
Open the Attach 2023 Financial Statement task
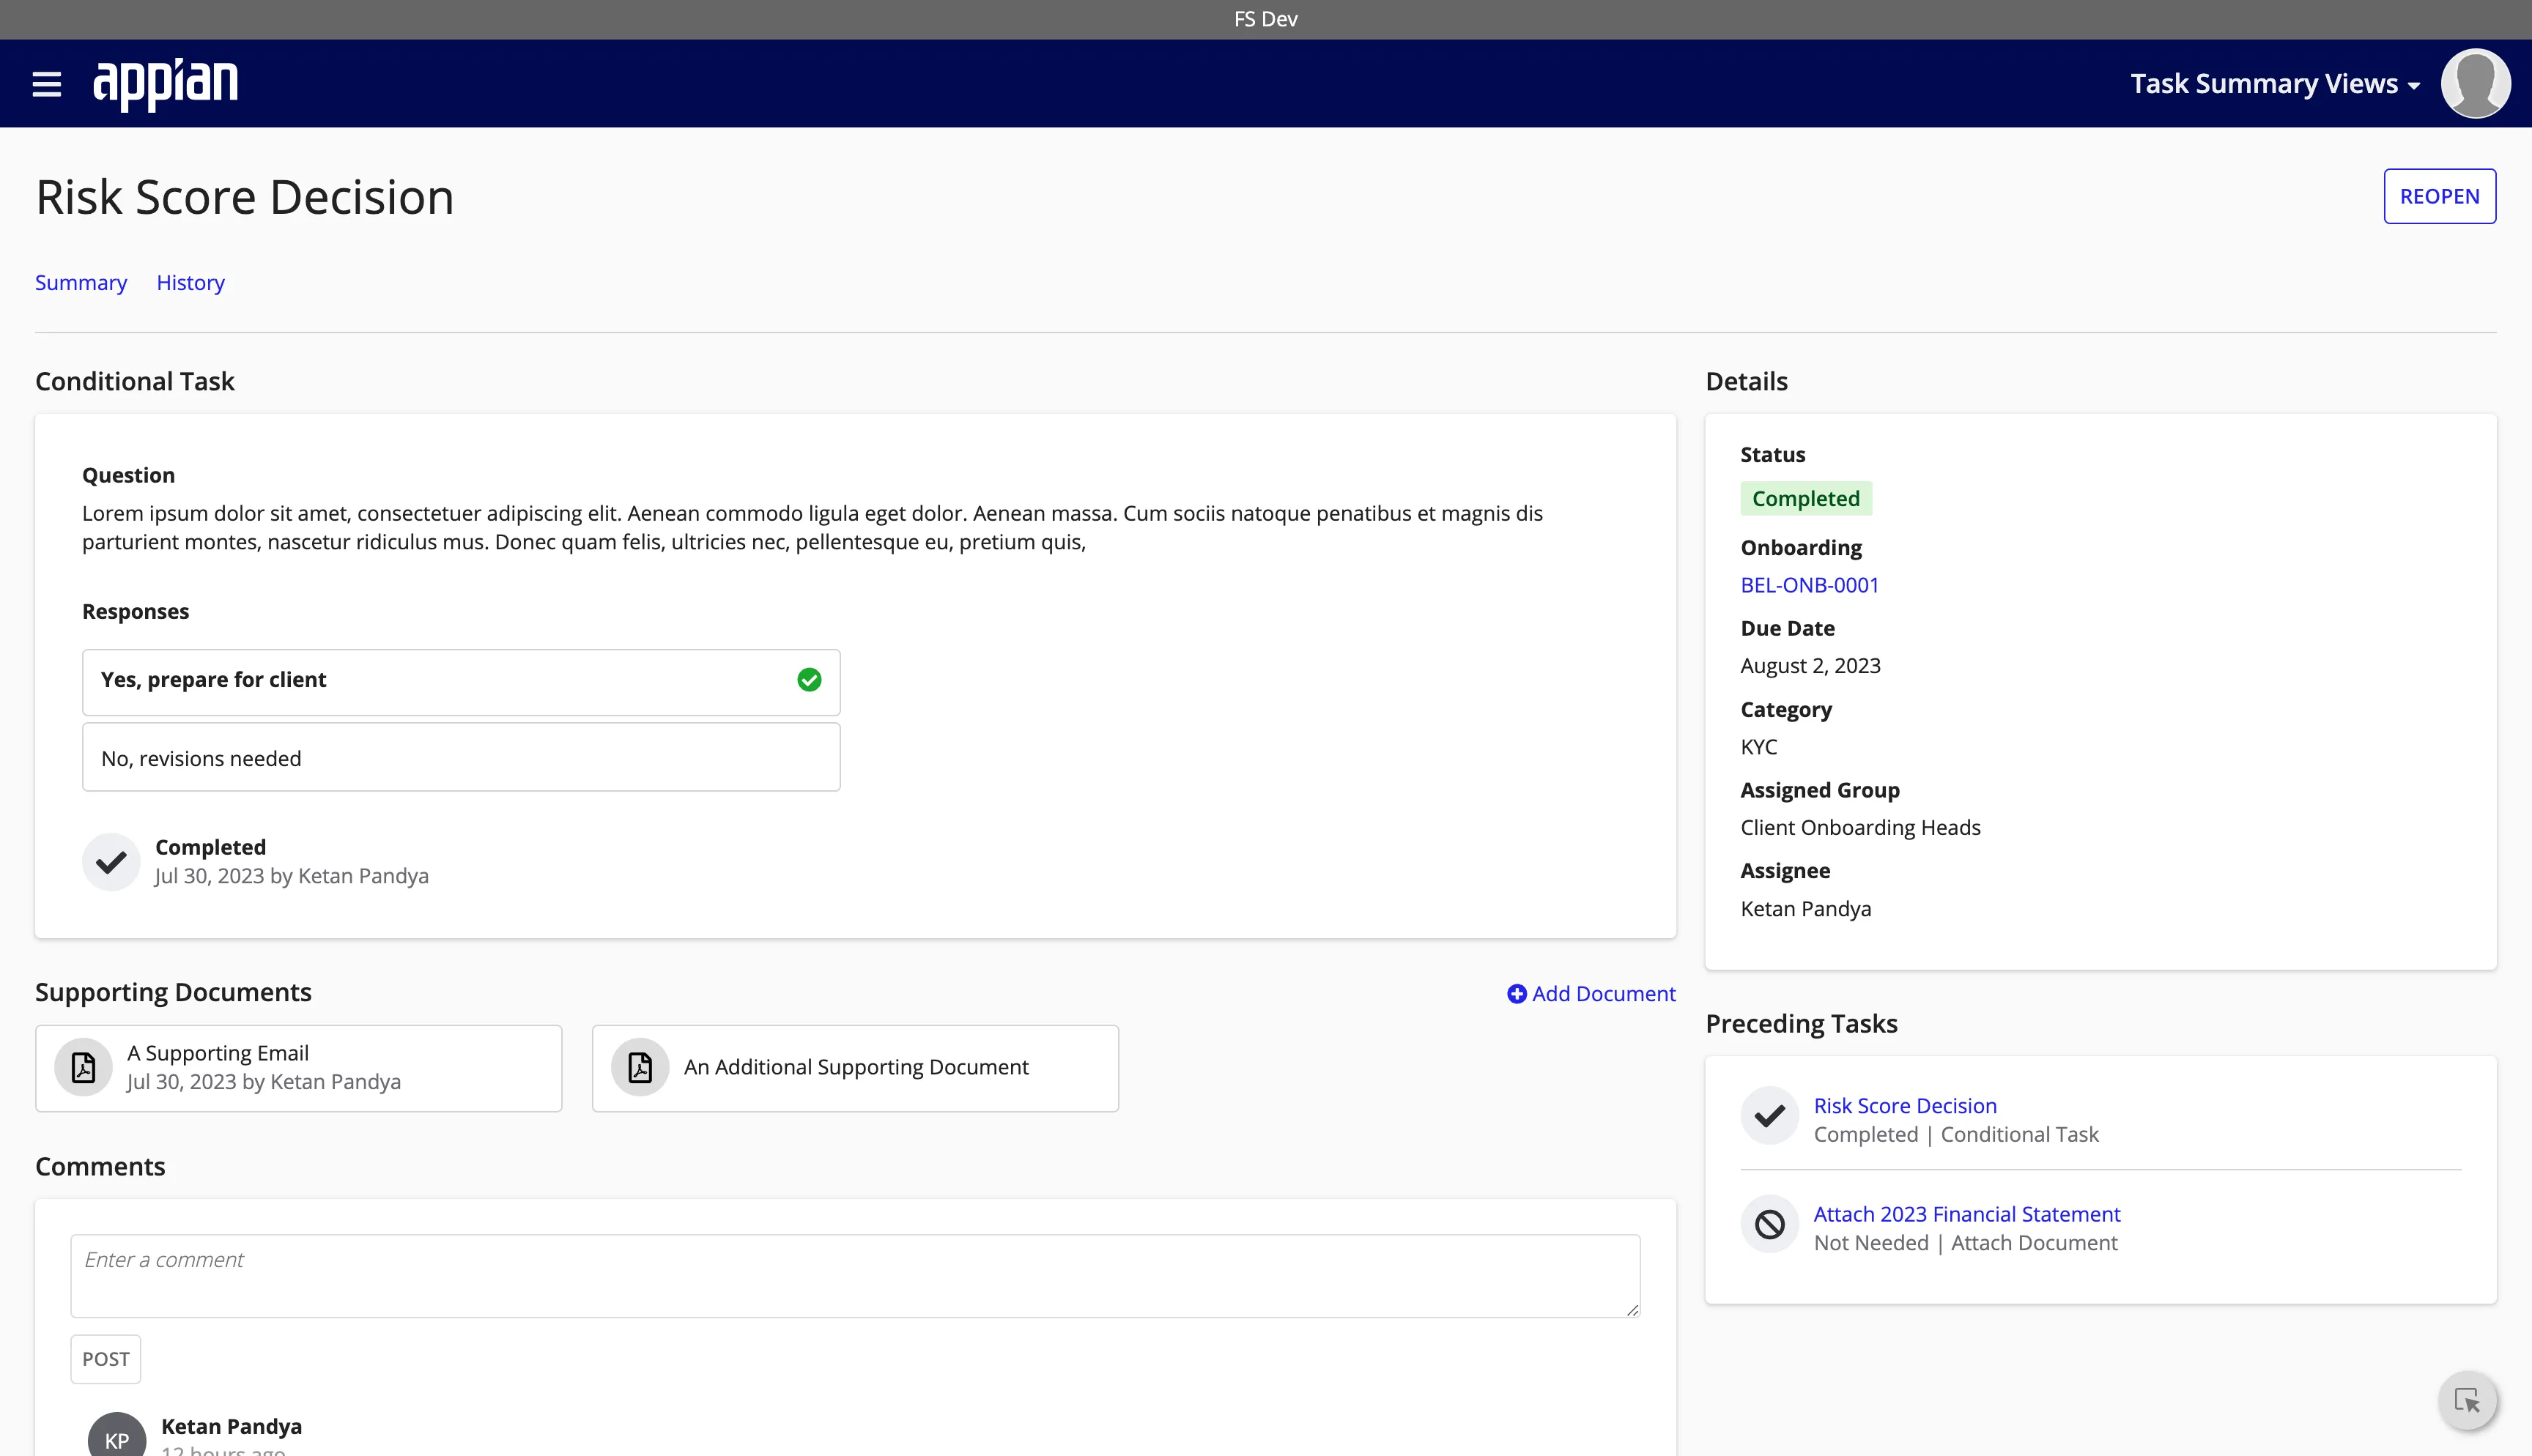[1965, 1213]
